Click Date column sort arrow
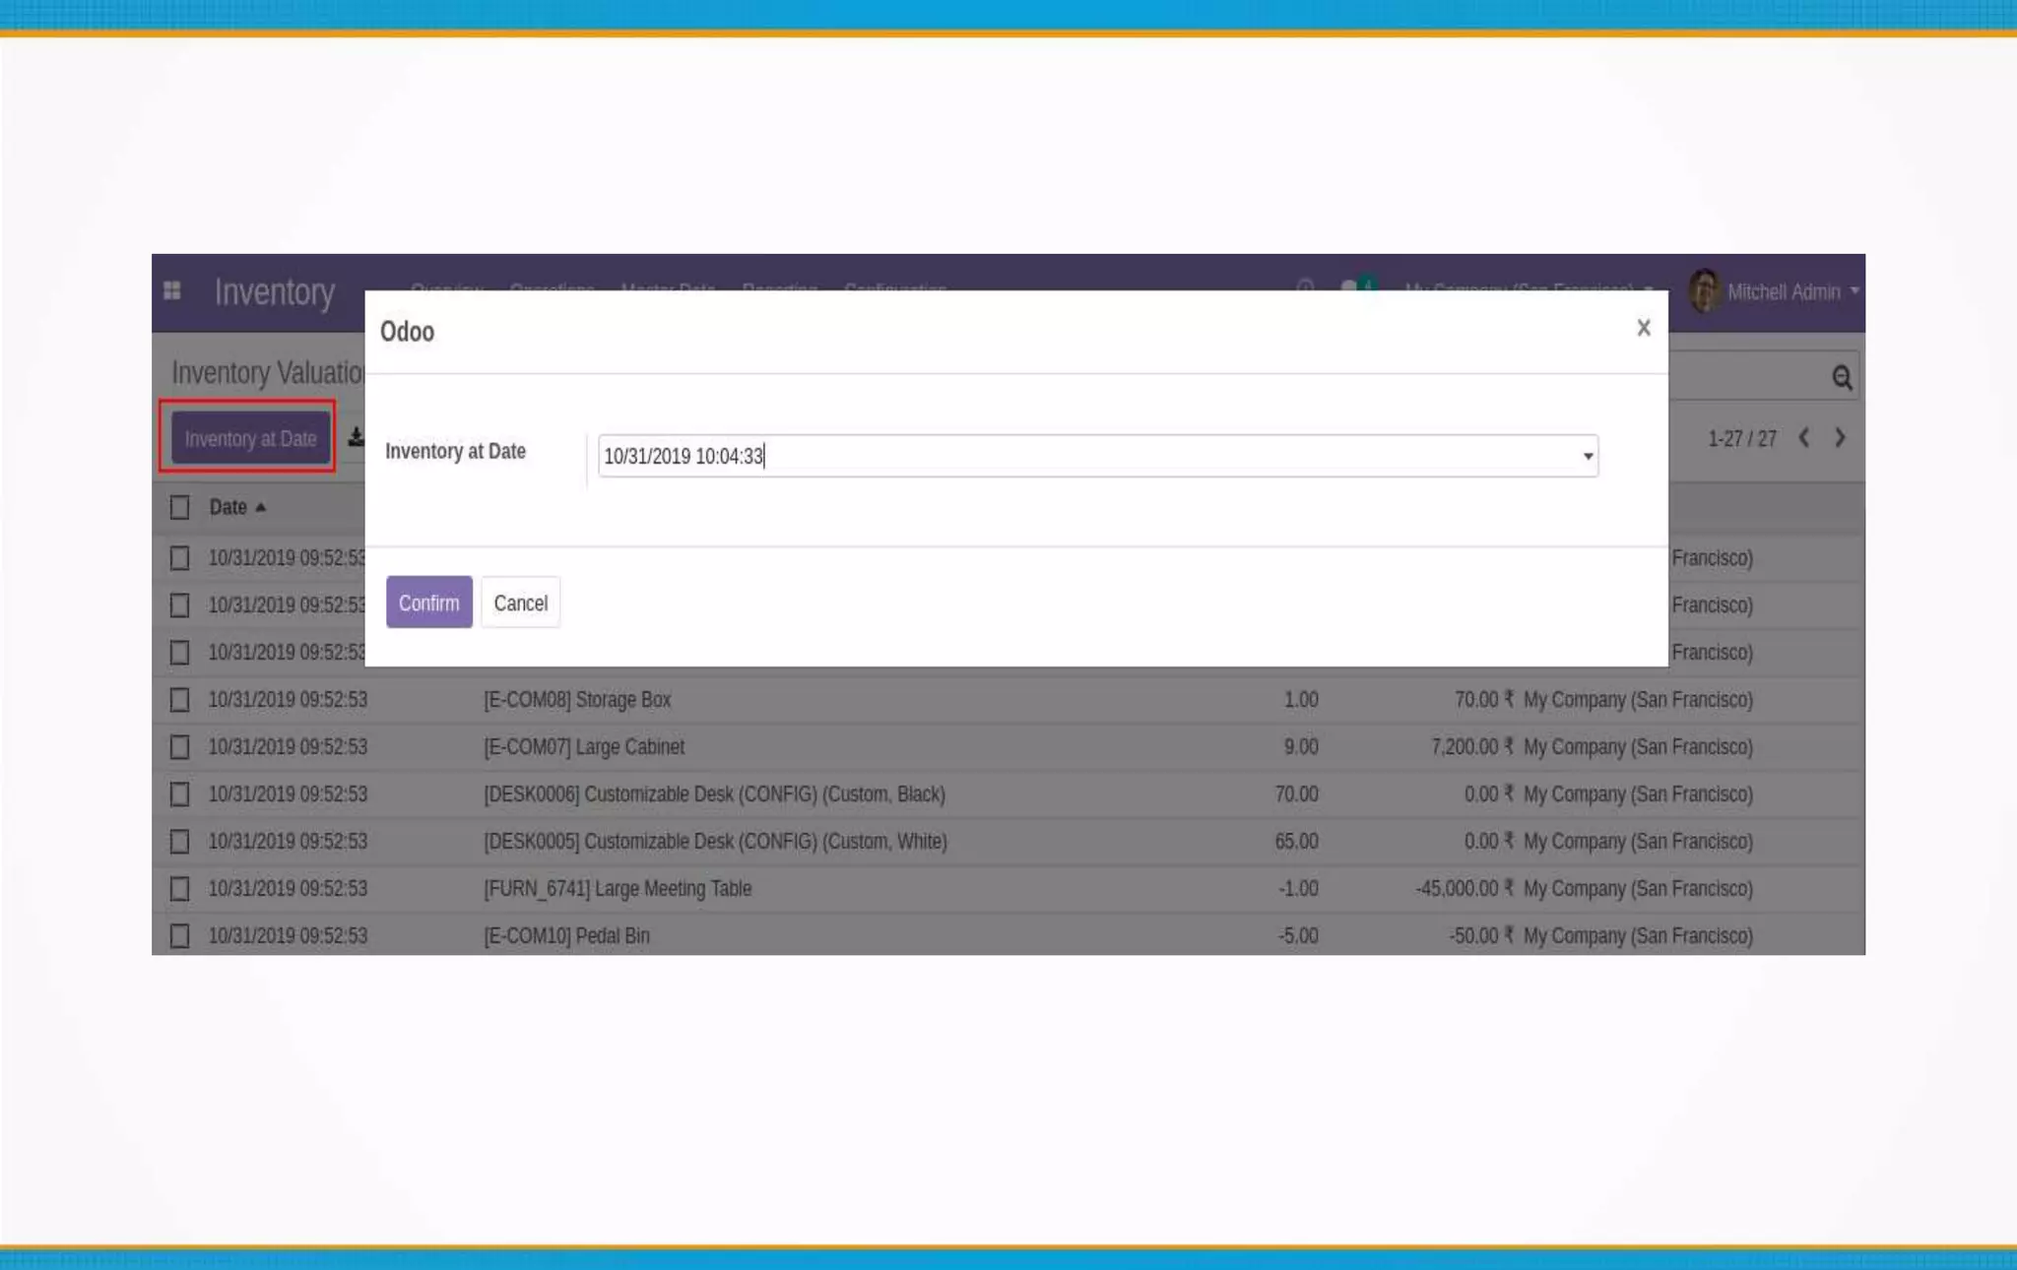 [261, 508]
